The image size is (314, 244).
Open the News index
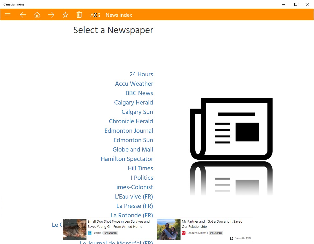coord(119,15)
